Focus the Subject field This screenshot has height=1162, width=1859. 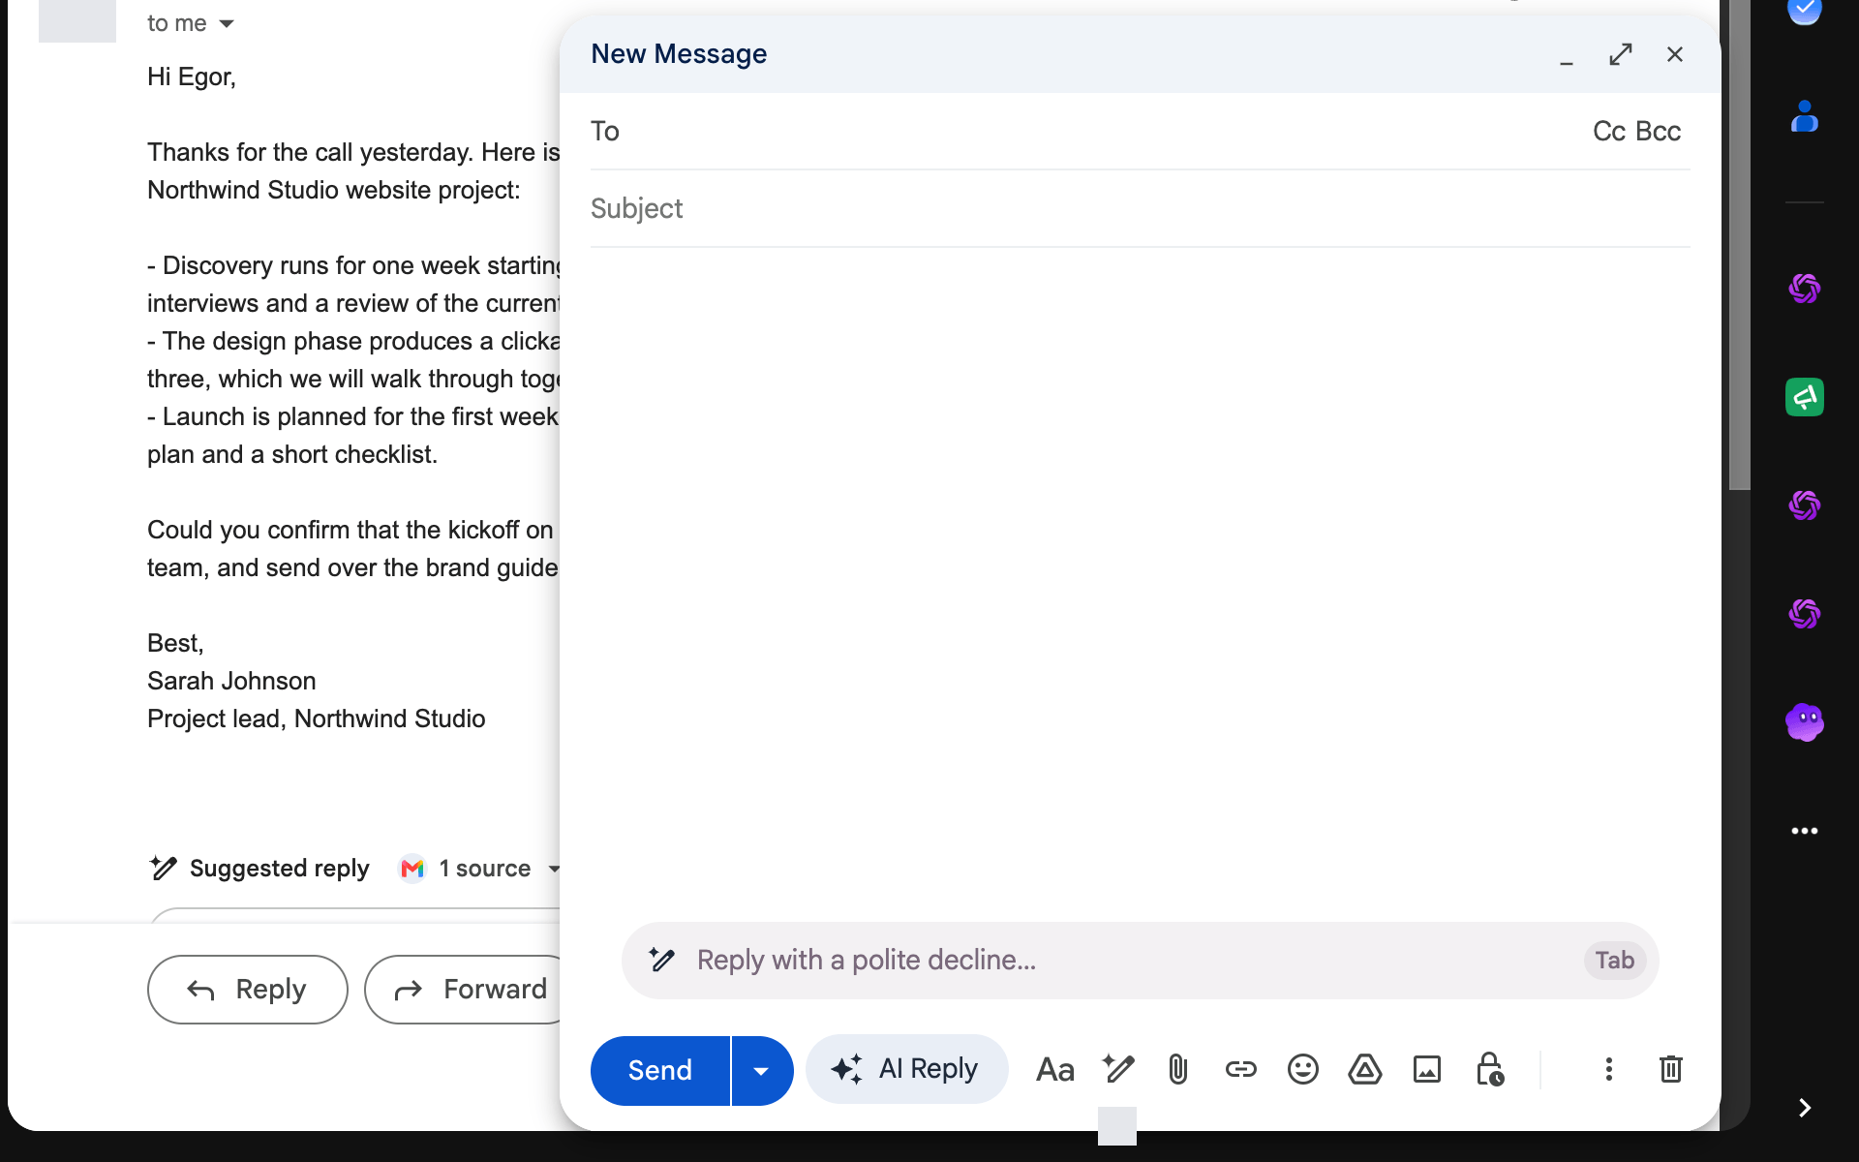coord(1141,209)
